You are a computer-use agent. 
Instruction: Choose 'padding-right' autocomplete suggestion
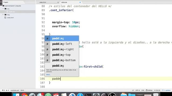pyautogui.click(x=62, y=49)
